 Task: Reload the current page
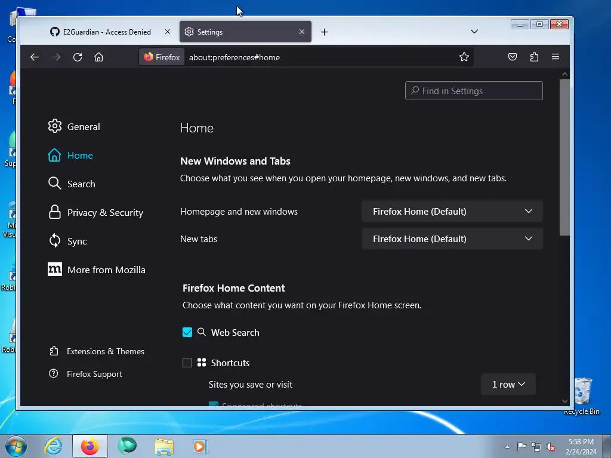pos(78,57)
